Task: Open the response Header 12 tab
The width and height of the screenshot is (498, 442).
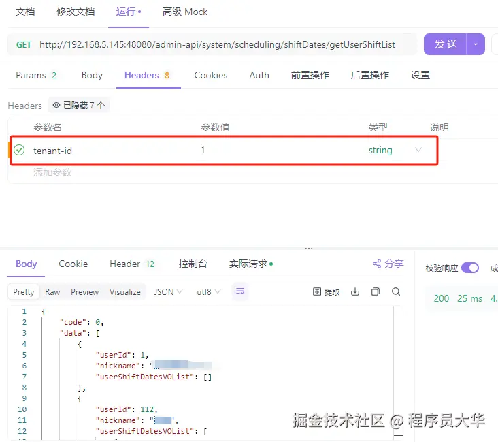Action: [x=132, y=264]
